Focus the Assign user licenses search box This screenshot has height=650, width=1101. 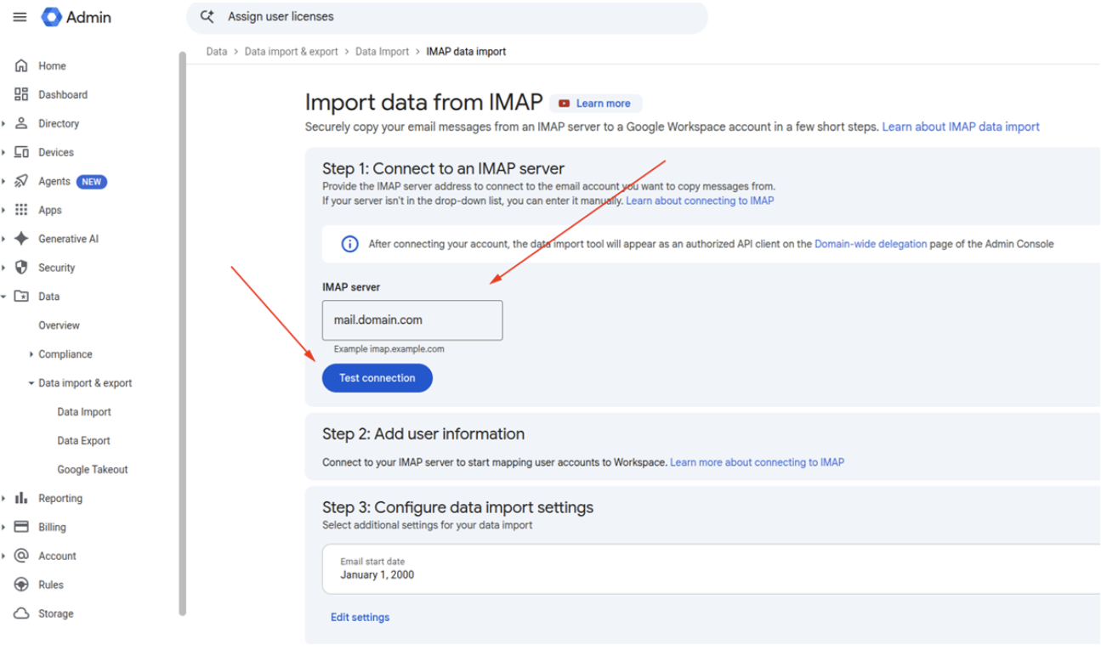pyautogui.click(x=447, y=17)
